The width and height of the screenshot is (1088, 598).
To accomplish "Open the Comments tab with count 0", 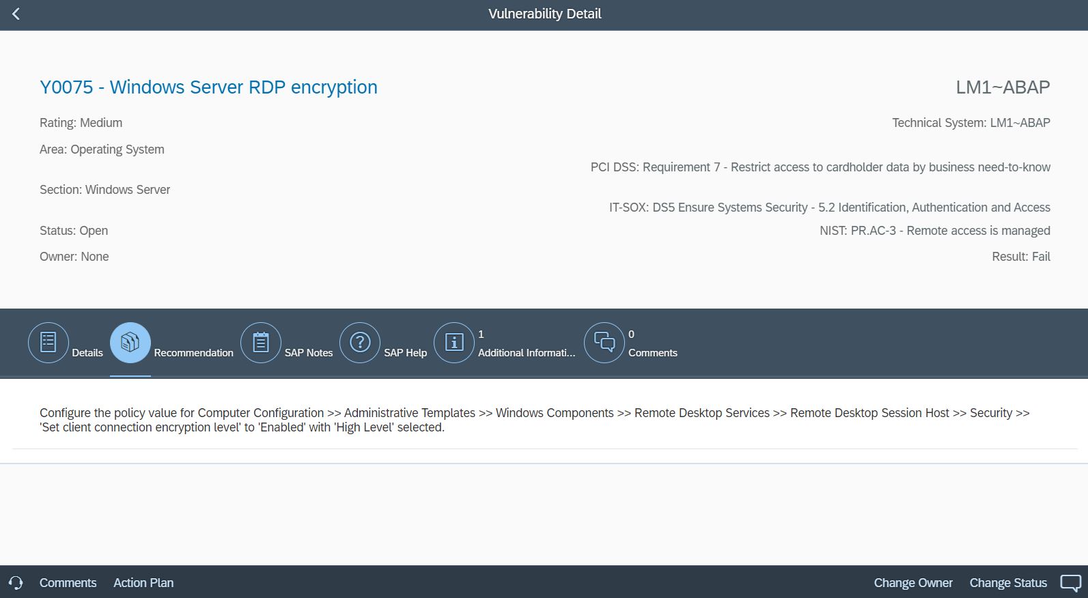I will pos(652,353).
